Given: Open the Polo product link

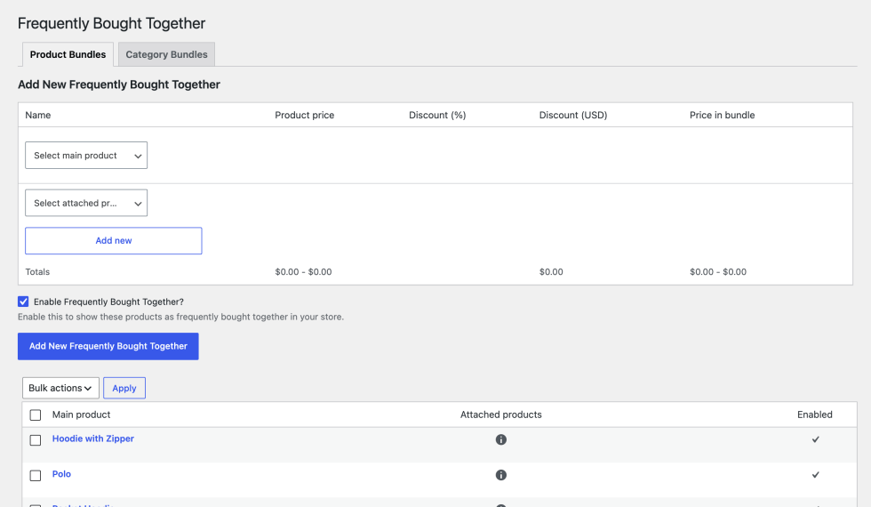Looking at the screenshot, I should 61,474.
